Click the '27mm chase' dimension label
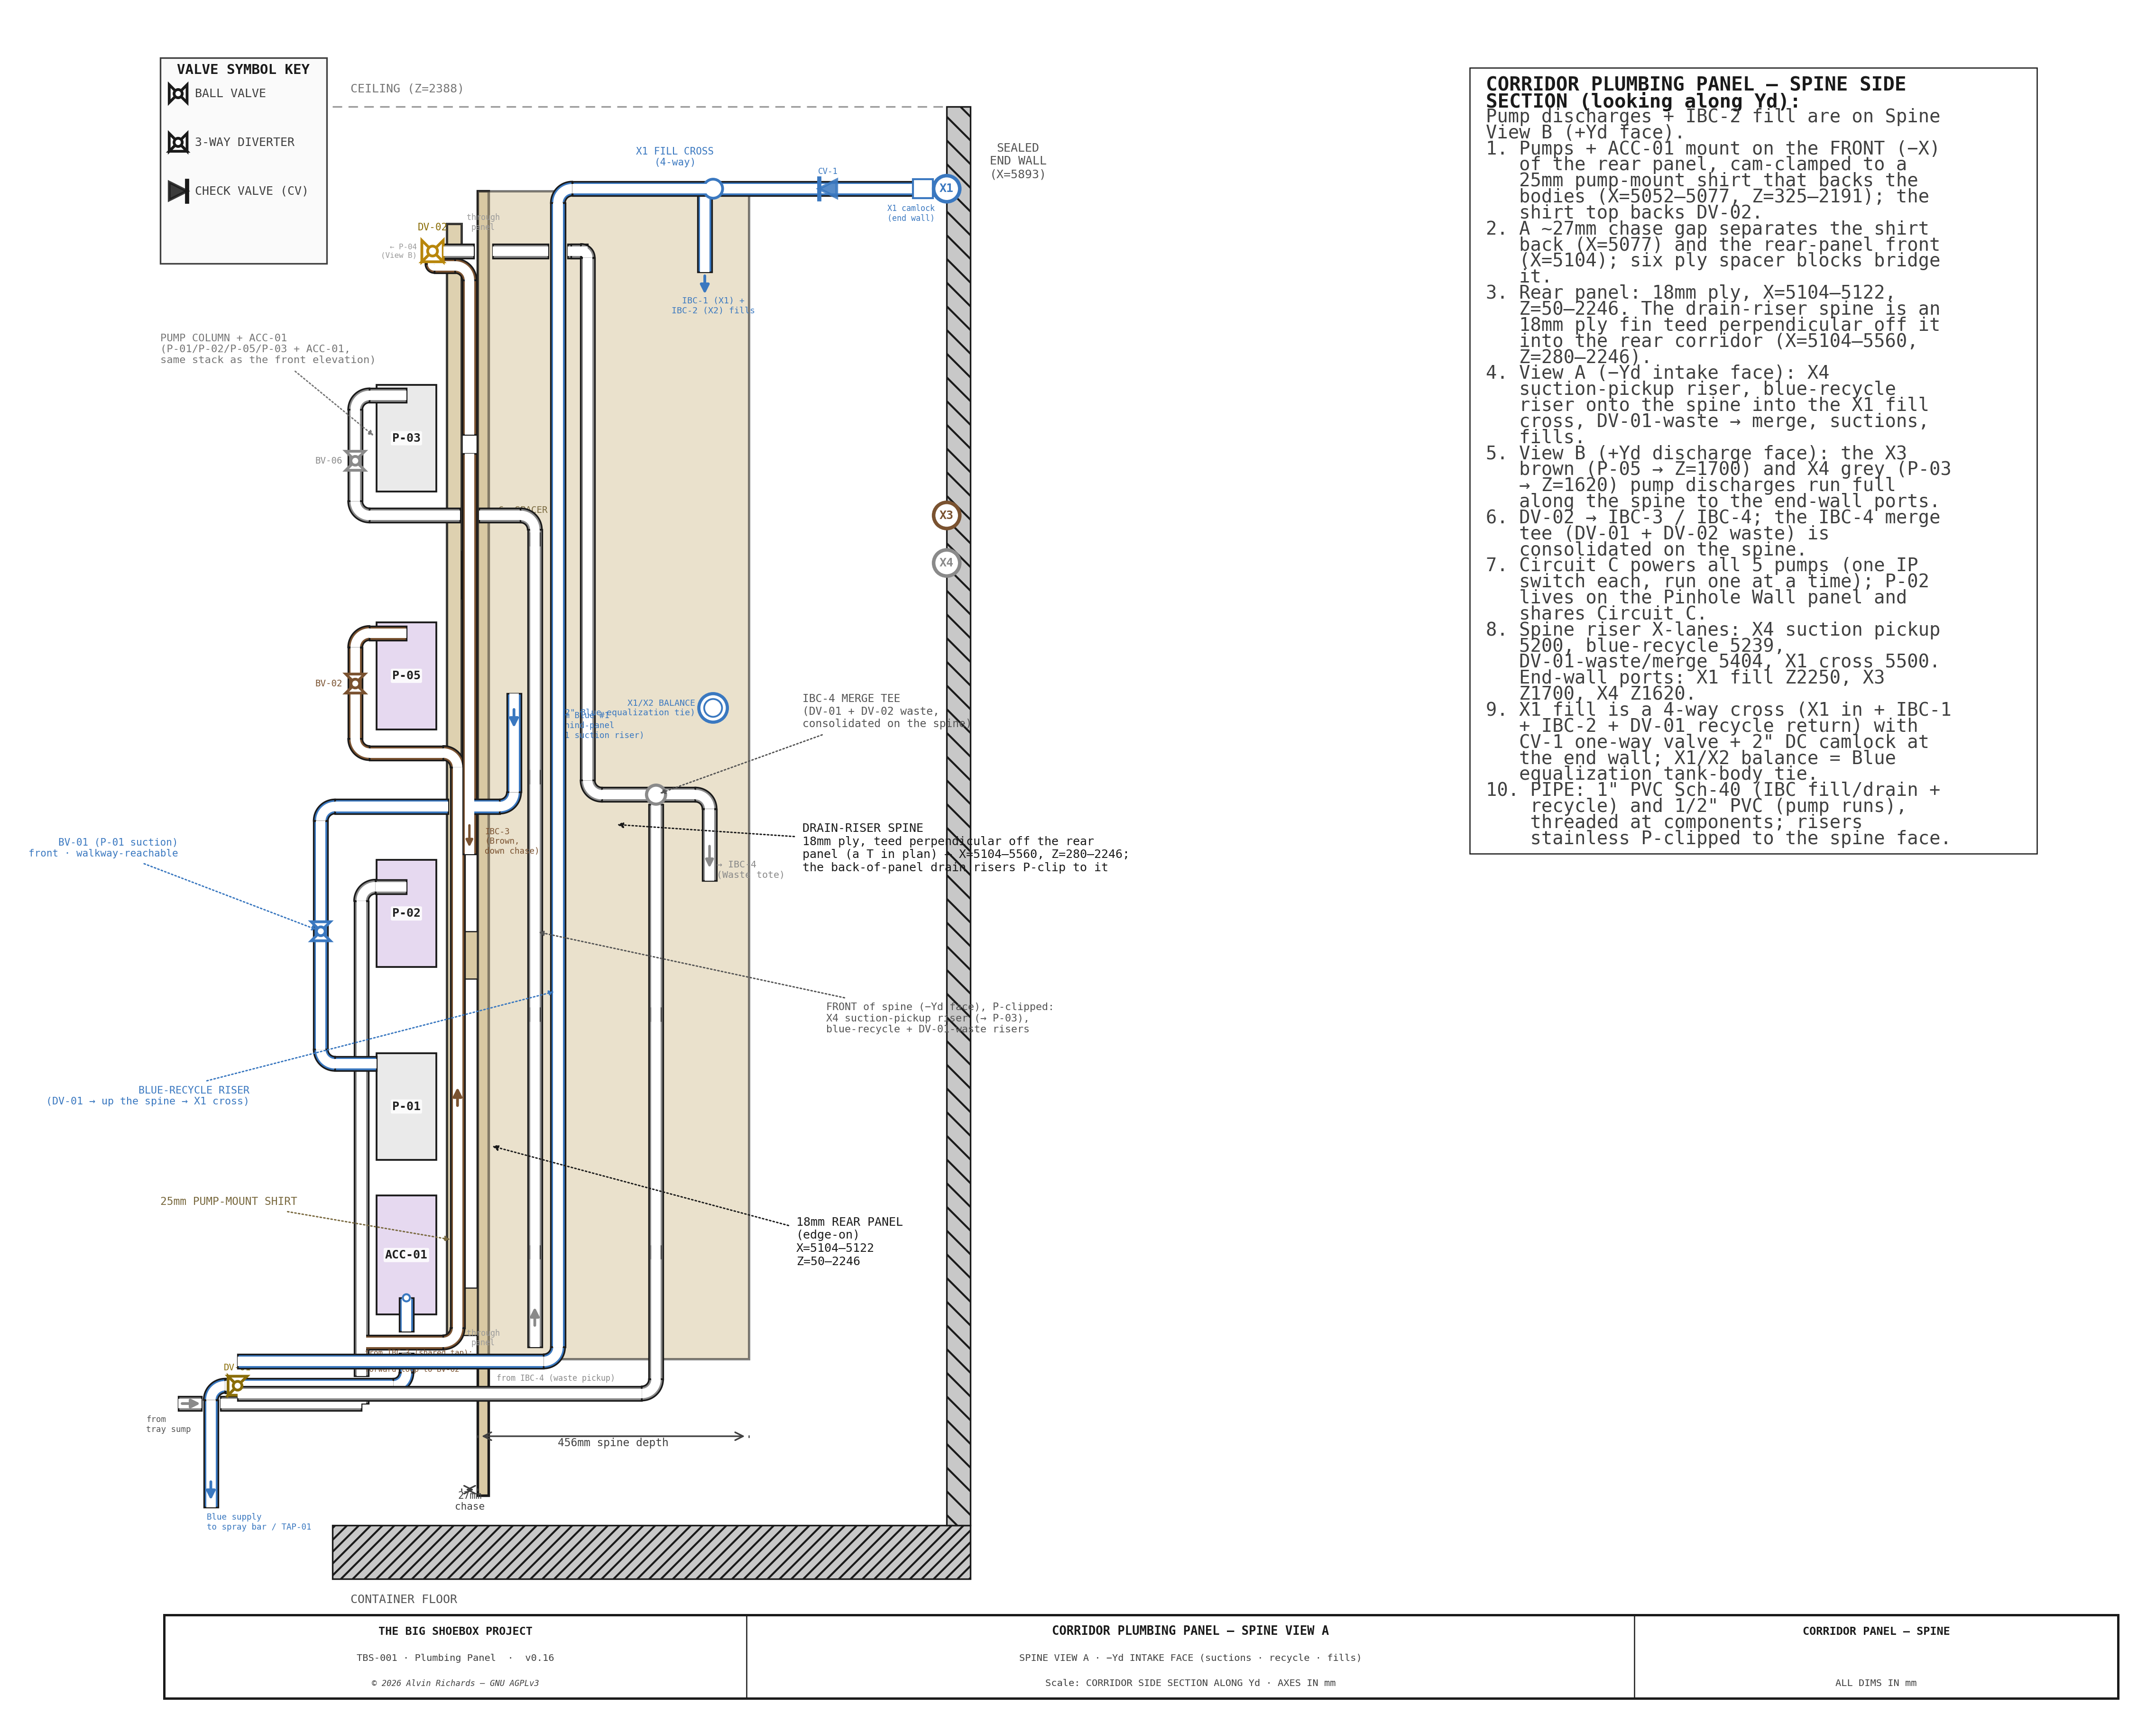 coord(470,1501)
